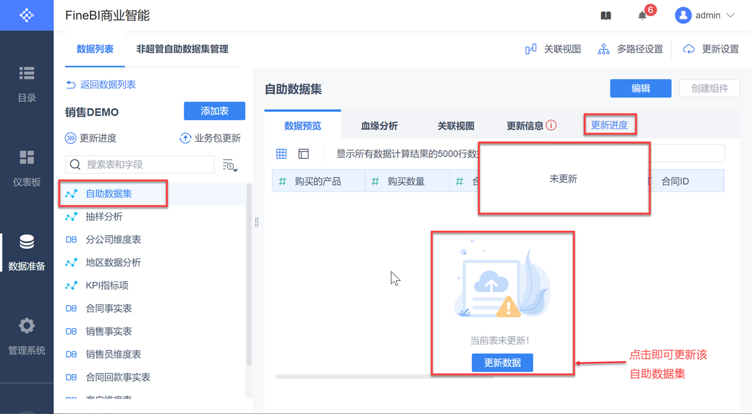
Task: Click the 购买的产品 column header
Action: click(x=319, y=181)
